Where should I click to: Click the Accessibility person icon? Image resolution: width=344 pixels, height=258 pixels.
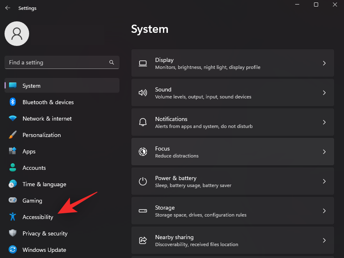pyautogui.click(x=12, y=217)
